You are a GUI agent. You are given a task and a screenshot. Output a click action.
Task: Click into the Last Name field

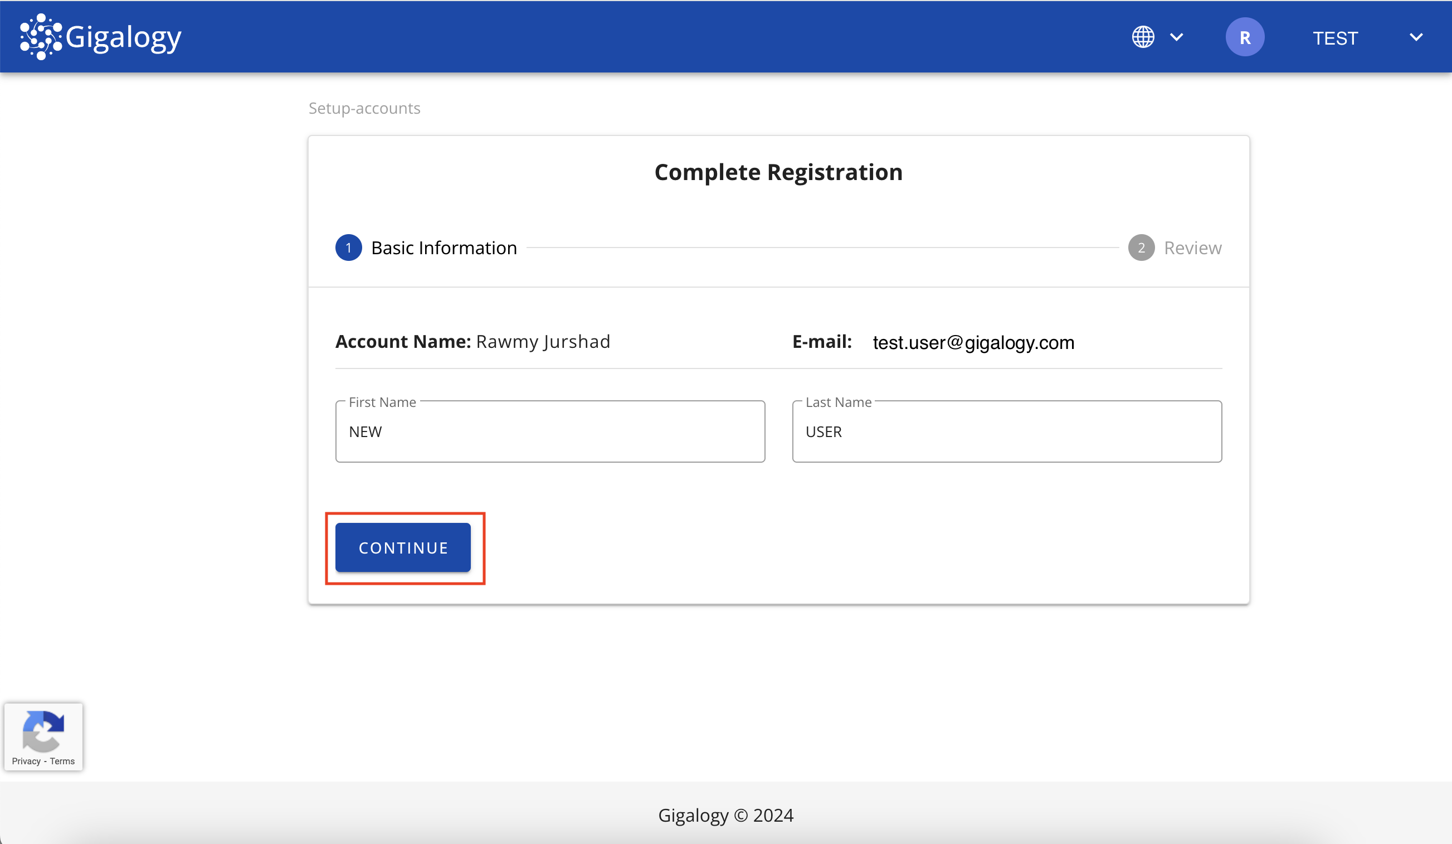tap(1006, 432)
